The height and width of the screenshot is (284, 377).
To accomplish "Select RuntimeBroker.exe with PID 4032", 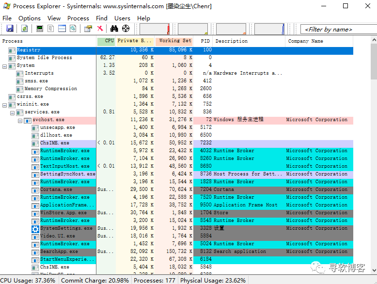I will 176,151.
